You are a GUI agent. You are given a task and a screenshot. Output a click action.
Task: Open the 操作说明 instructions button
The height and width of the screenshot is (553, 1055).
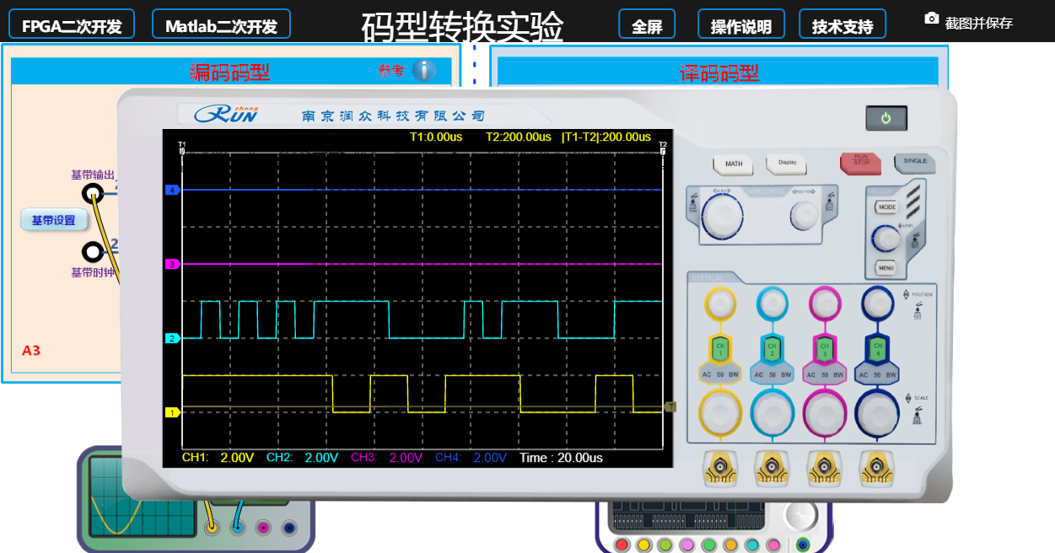coord(740,24)
